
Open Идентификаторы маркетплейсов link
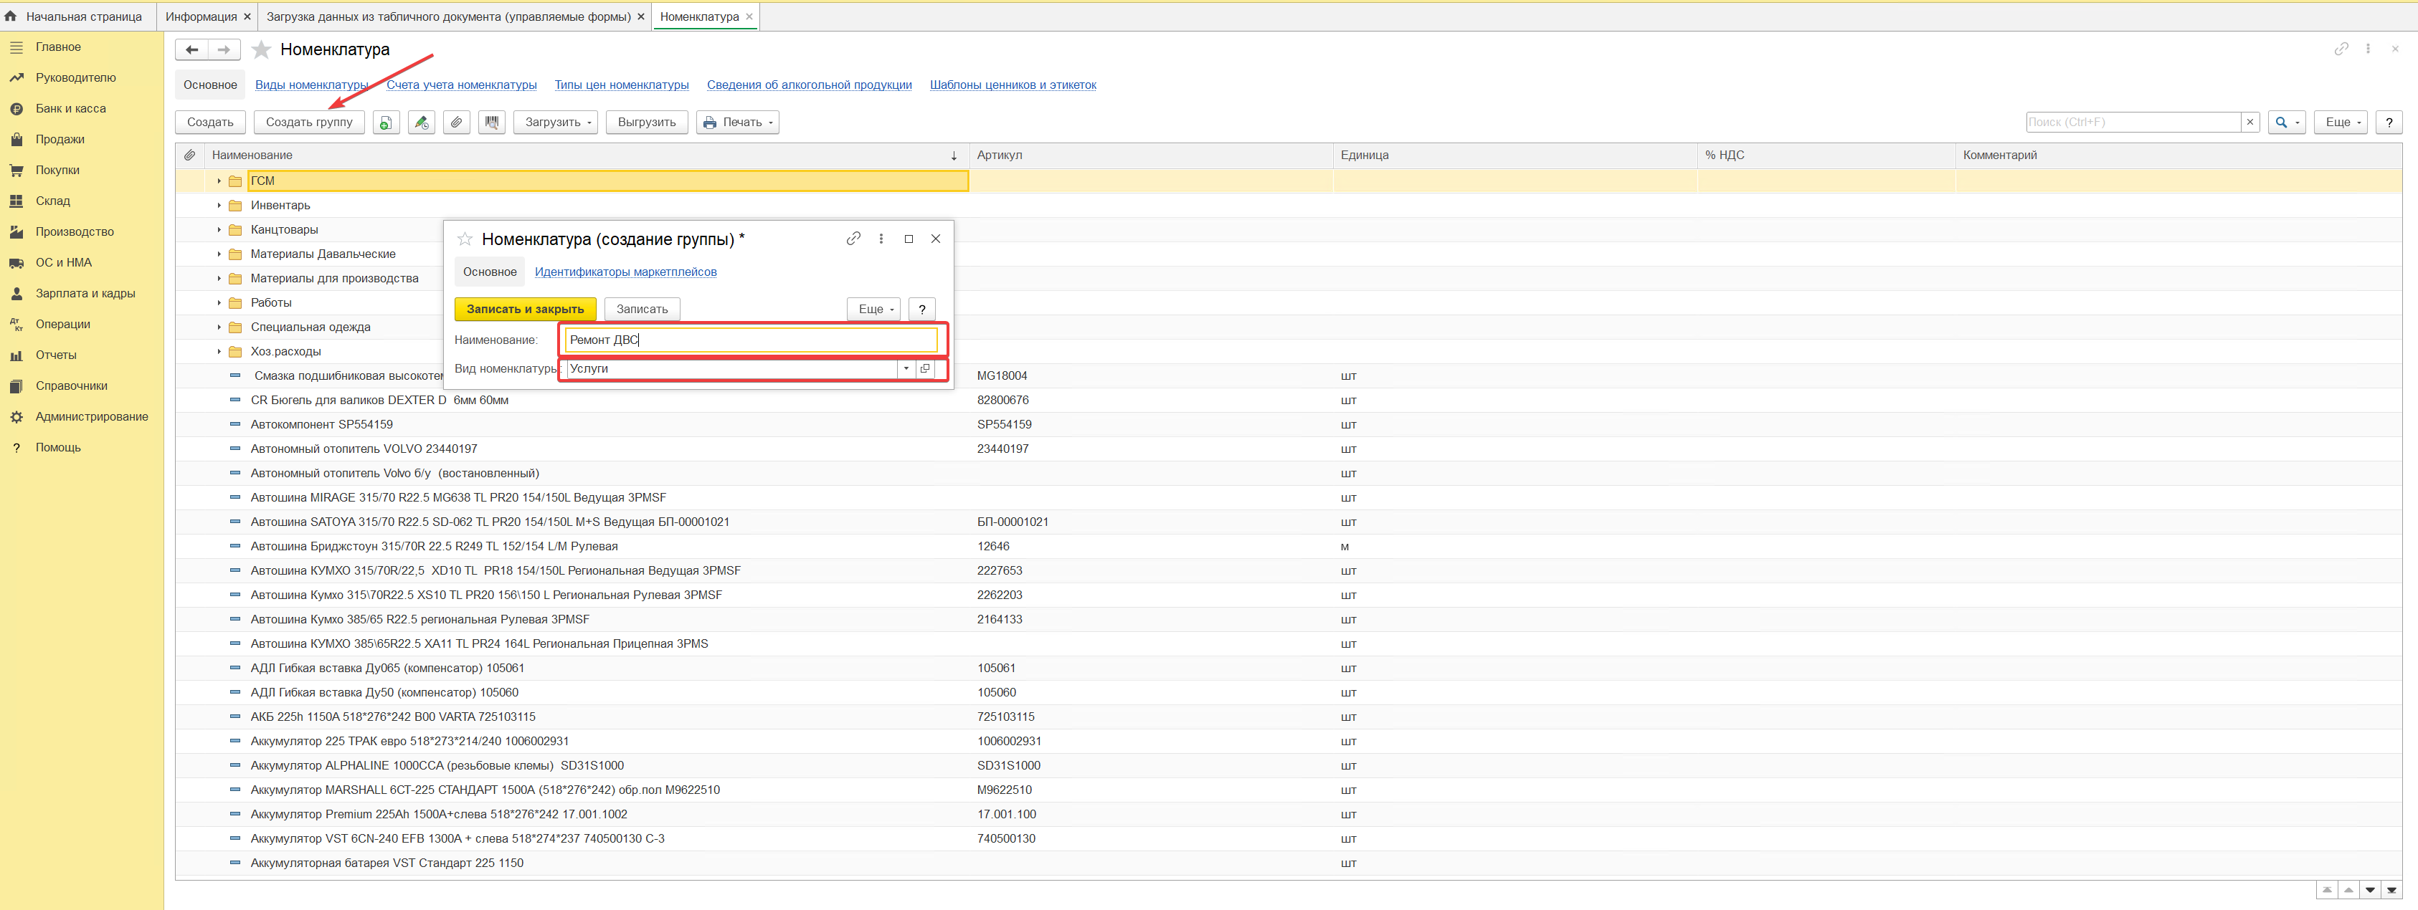pyautogui.click(x=625, y=272)
